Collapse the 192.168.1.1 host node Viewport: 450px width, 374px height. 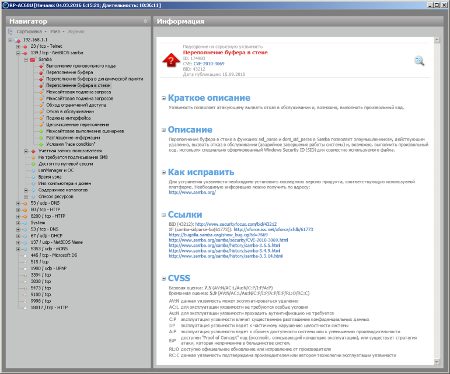[x=11, y=40]
